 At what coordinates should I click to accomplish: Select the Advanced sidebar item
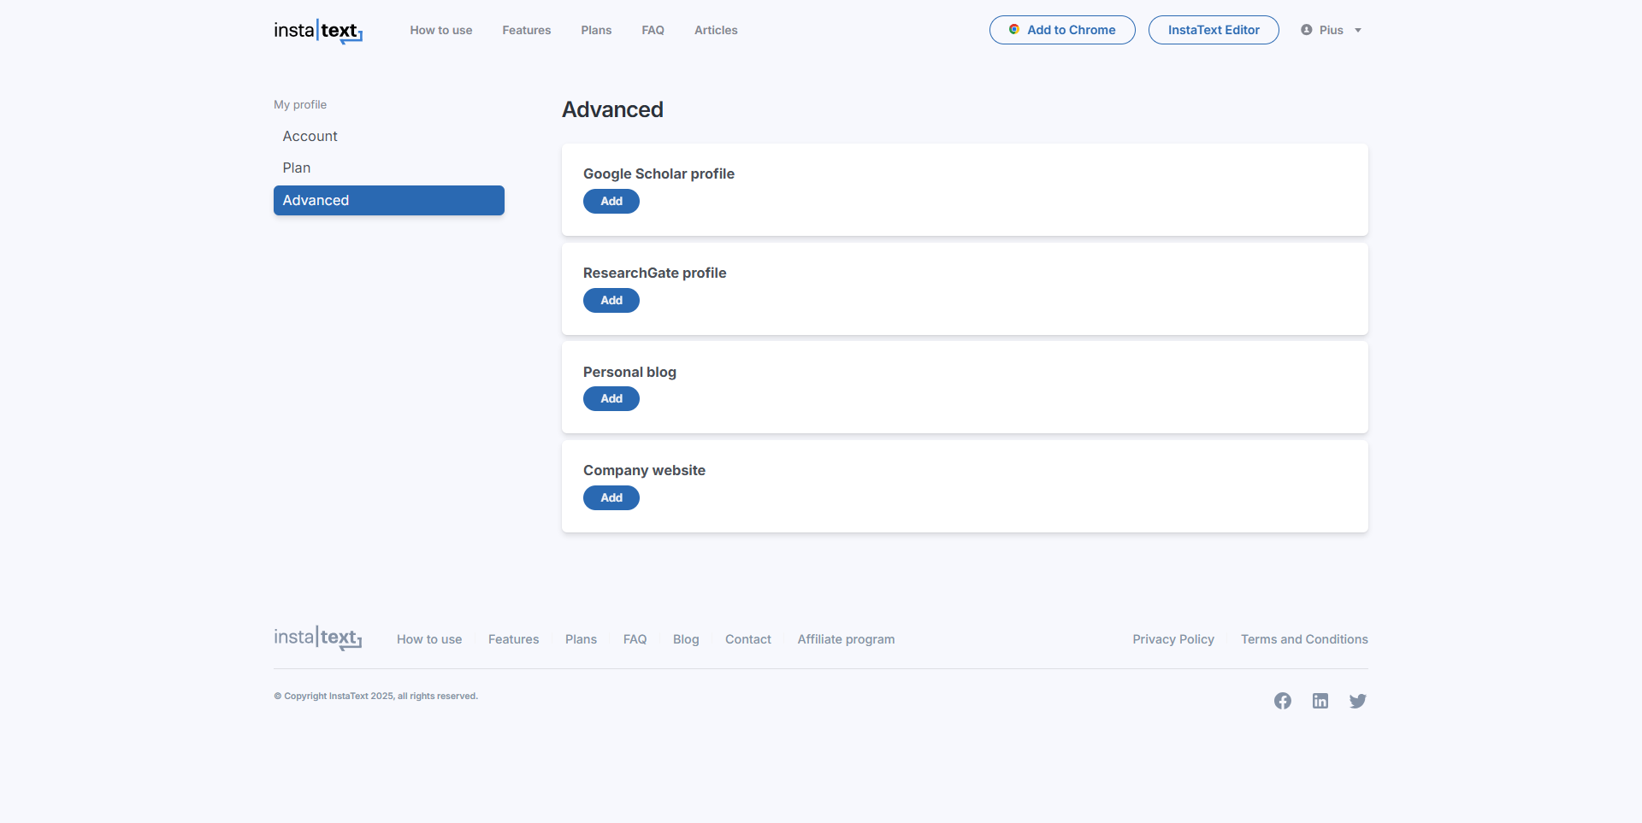click(388, 201)
